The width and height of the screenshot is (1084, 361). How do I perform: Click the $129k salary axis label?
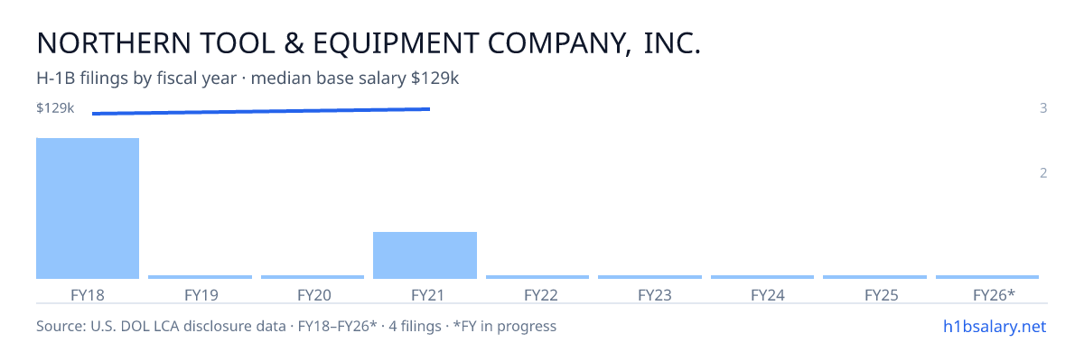click(x=55, y=108)
